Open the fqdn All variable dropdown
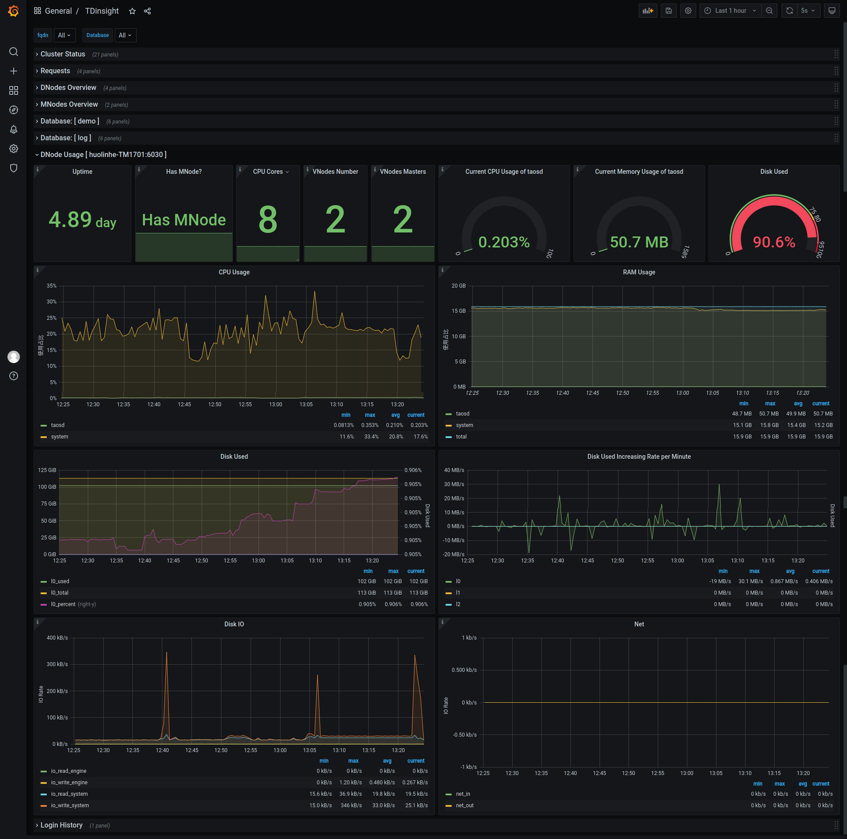The image size is (847, 839). click(64, 35)
